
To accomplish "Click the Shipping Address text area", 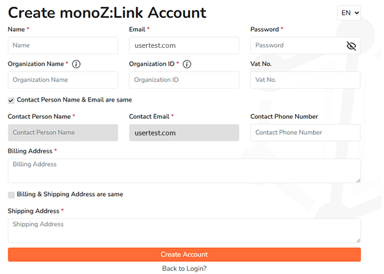I will point(184,231).
